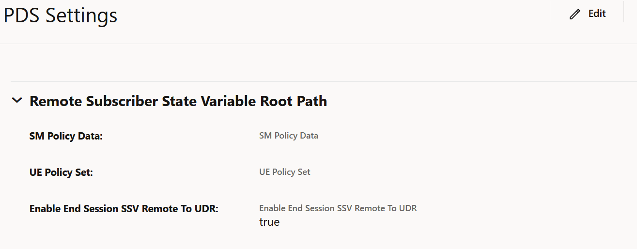
Task: Click the pencil icon beside Edit
Action: click(575, 14)
